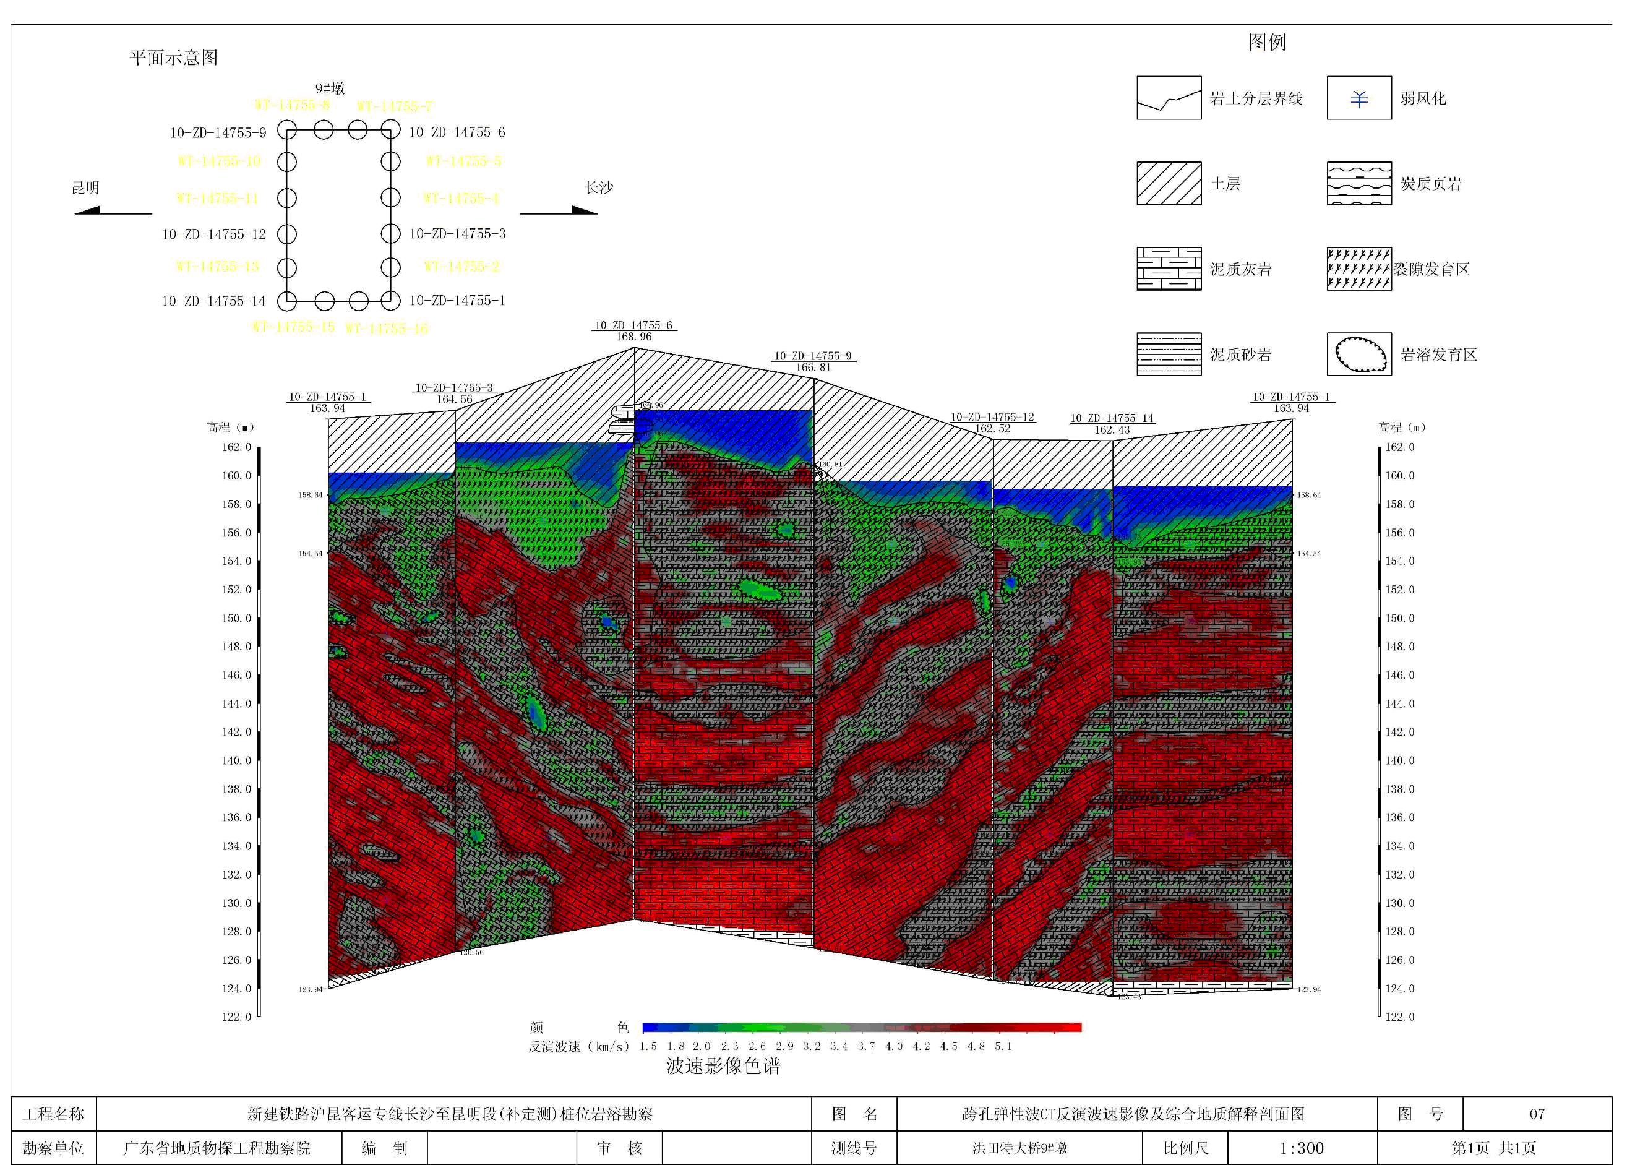Select the 炭质页岩 legend pattern box

click(x=1358, y=184)
